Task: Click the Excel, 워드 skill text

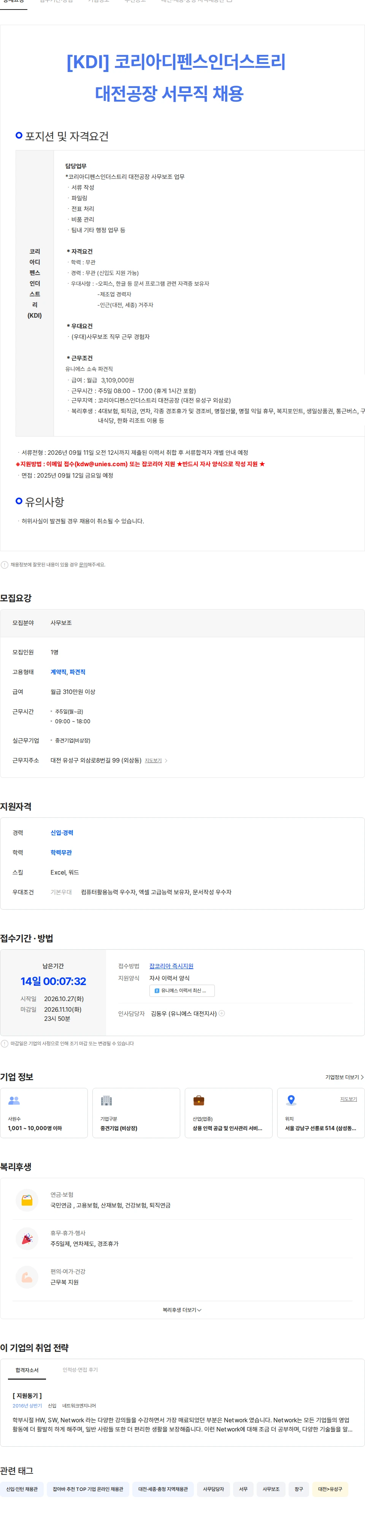Action: click(x=65, y=872)
